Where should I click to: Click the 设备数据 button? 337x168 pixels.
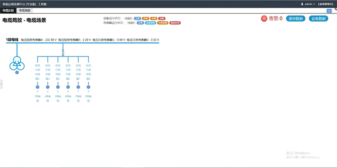tap(318, 19)
